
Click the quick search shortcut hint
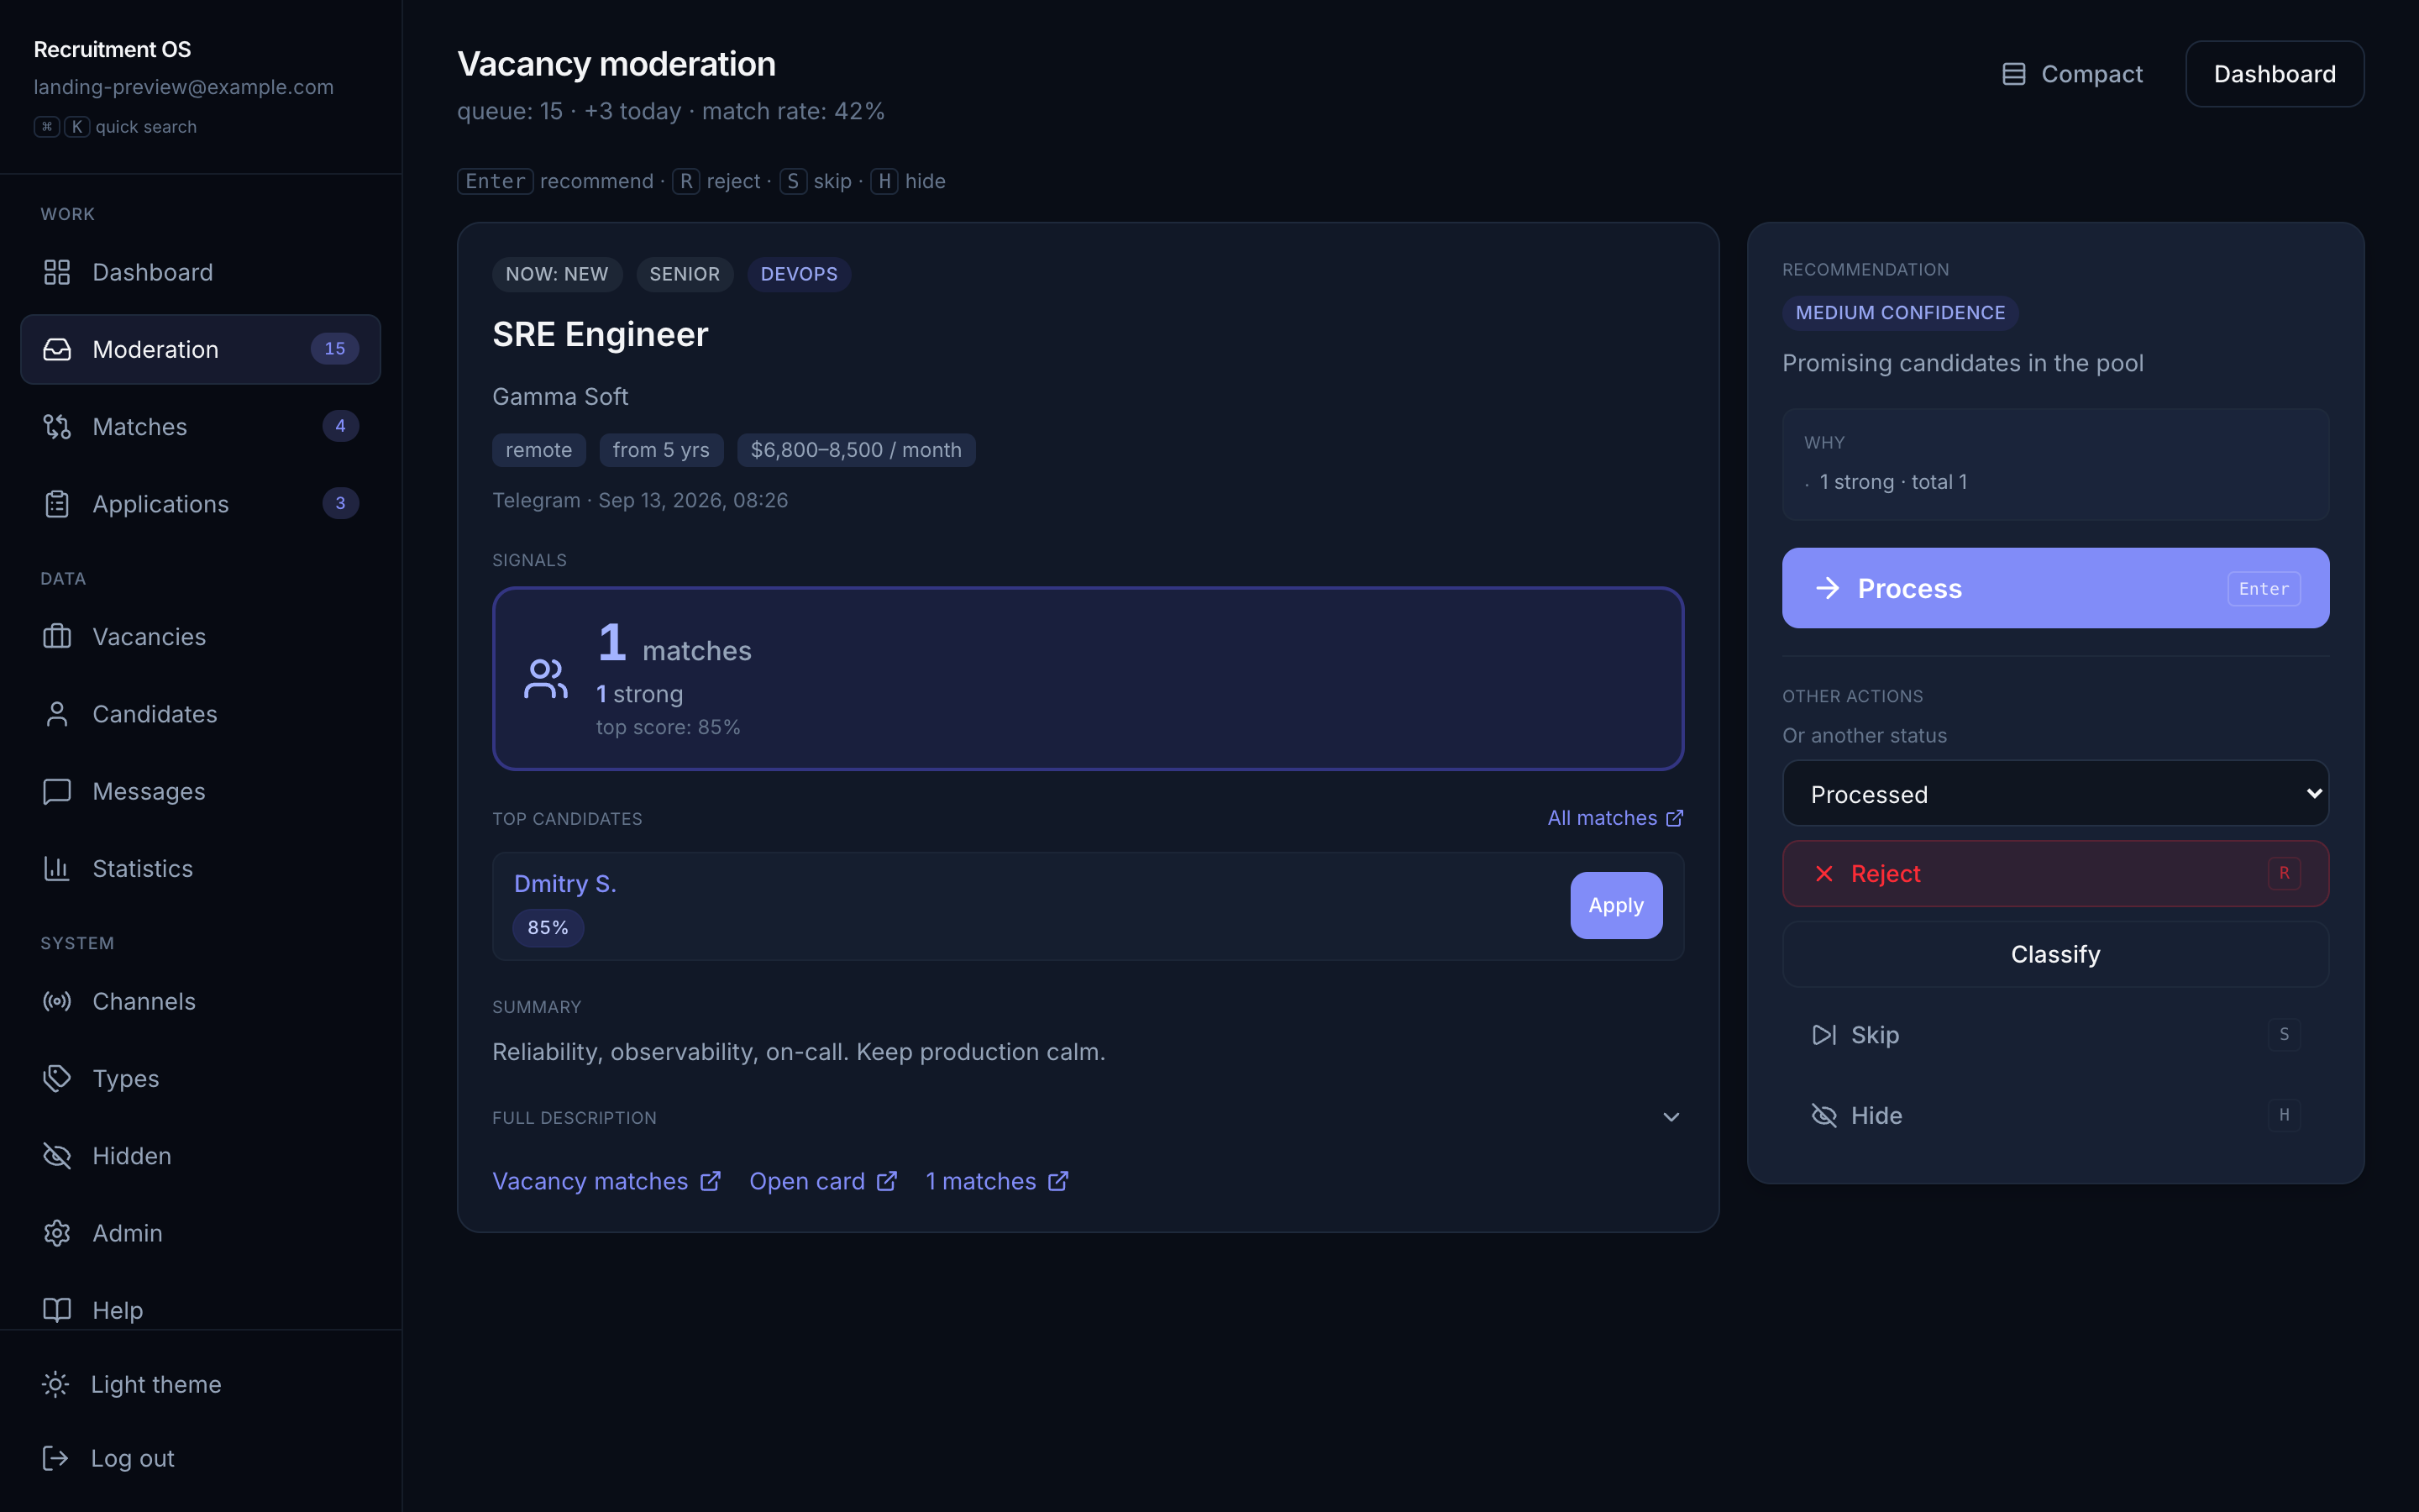click(x=115, y=127)
